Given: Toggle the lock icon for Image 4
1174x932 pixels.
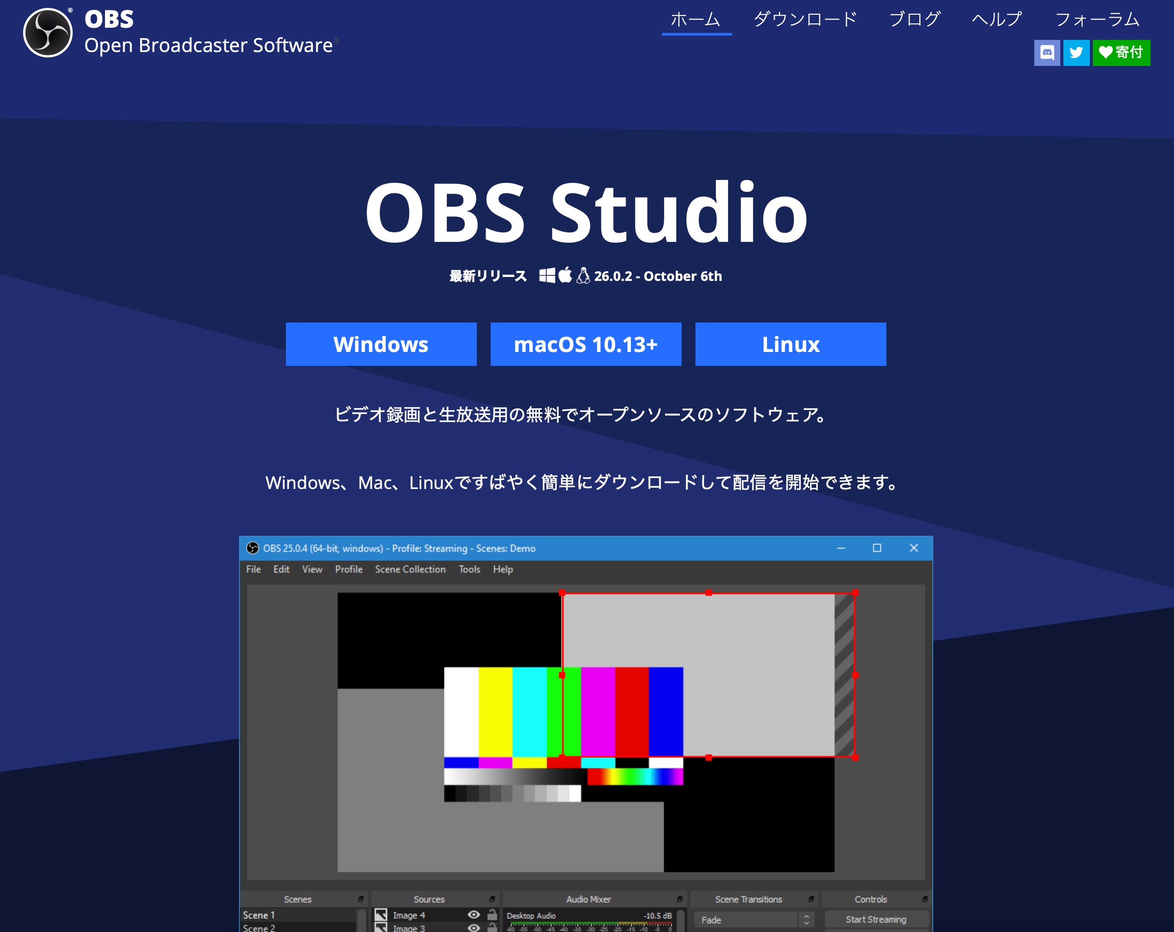Looking at the screenshot, I should (x=492, y=915).
